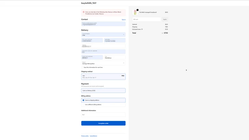Choose Cash on Delivery (COD) payment

103,91
